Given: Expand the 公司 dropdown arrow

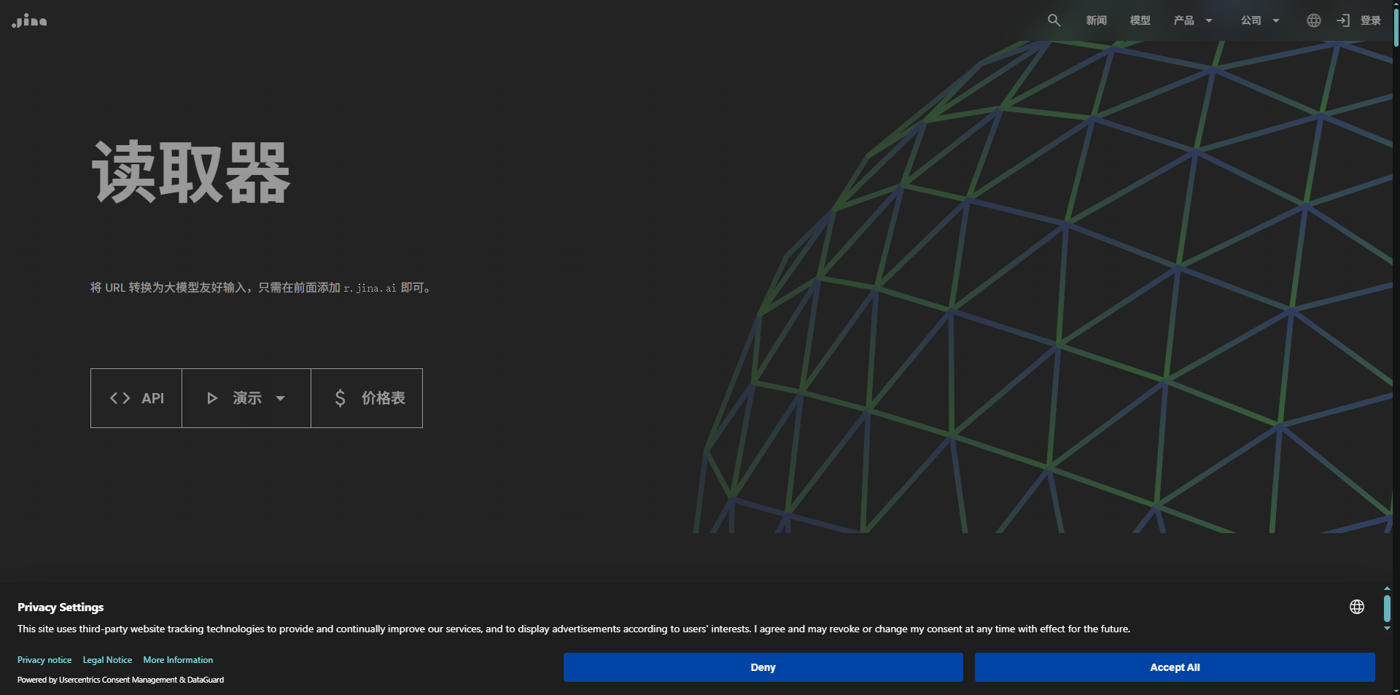Looking at the screenshot, I should [x=1276, y=20].
